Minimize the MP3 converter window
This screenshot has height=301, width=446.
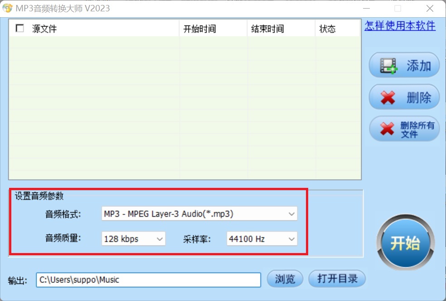(367, 8)
